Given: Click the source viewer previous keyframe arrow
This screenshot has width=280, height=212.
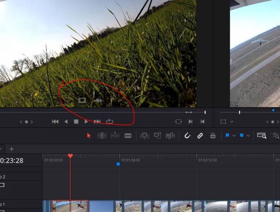Looking at the screenshot, I should 21,122.
